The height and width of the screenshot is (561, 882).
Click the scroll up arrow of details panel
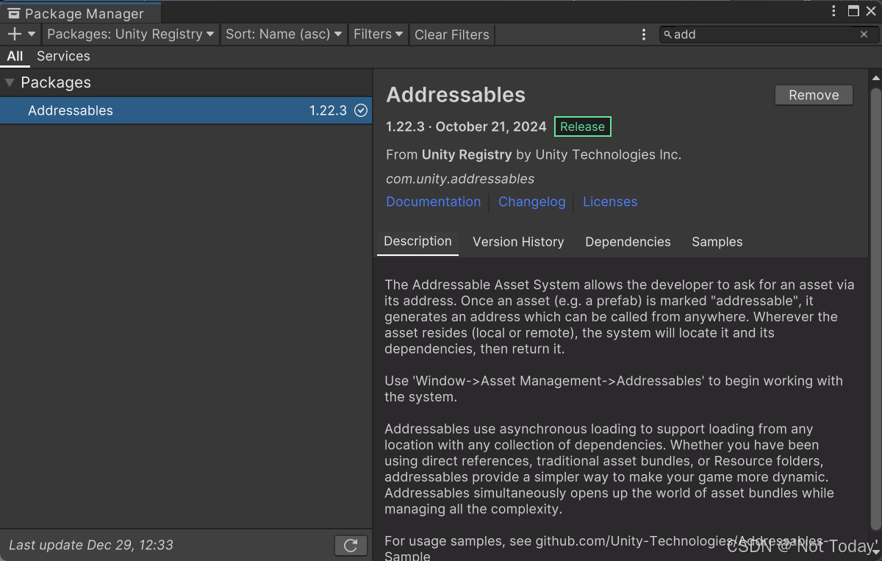(875, 77)
